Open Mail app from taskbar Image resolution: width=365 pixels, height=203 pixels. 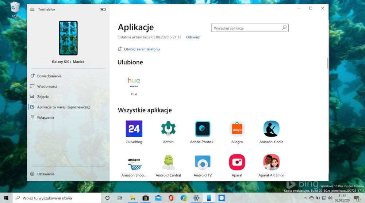tap(158, 198)
